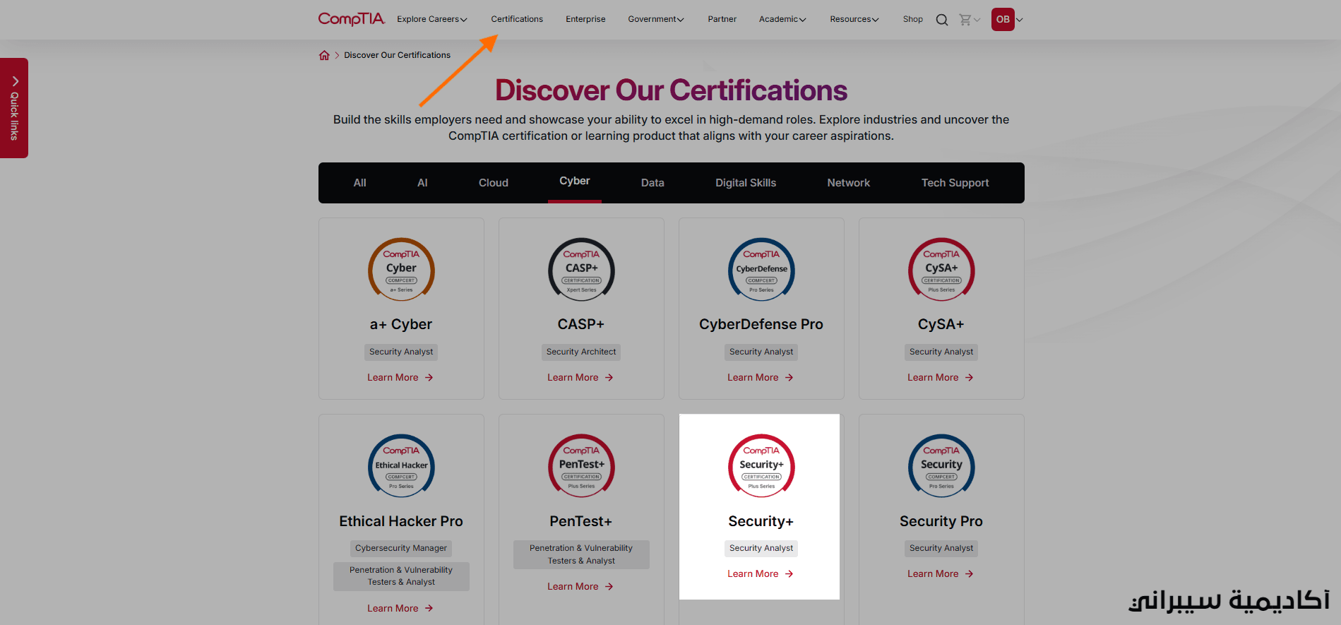This screenshot has height=625, width=1341.
Task: Click the a+ Cyber card title
Action: 401,324
